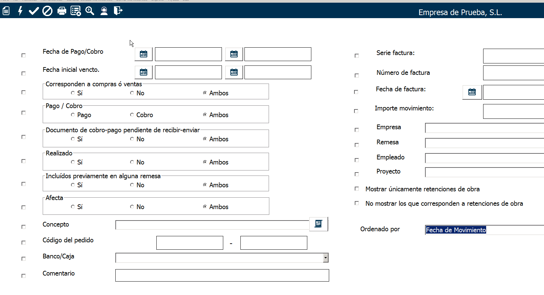Image resolution: width=544 pixels, height=295 pixels.
Task: Click the printer icon
Action: pos(62,11)
